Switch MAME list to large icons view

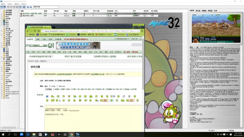click(x=8, y=7)
